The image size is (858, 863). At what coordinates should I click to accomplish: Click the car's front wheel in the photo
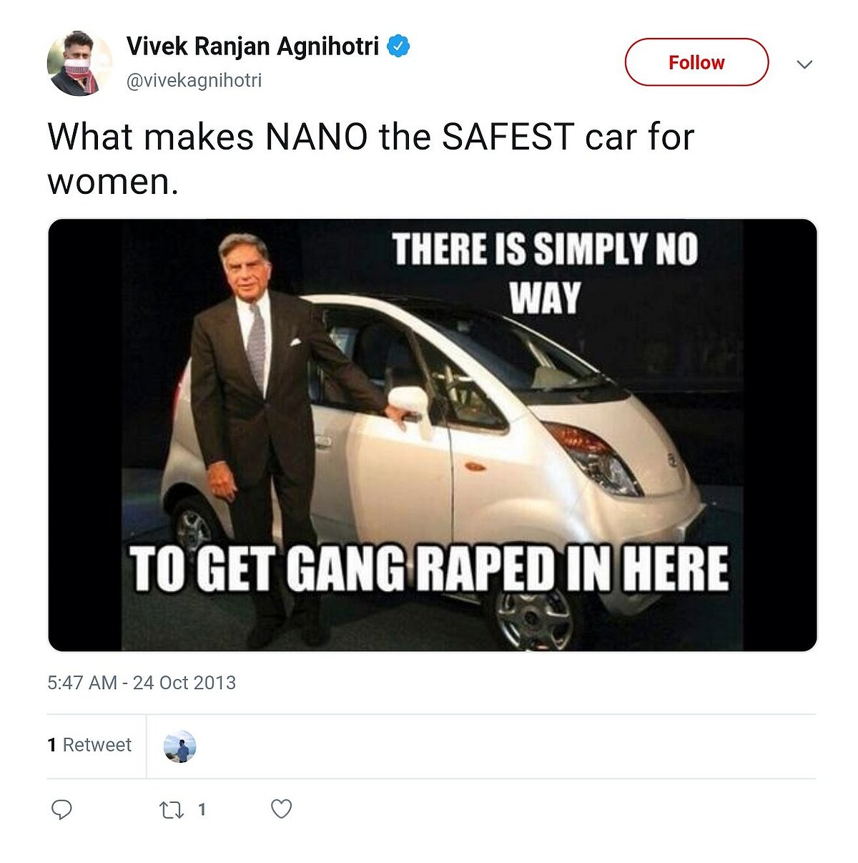point(534,619)
